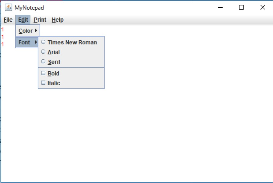Open the File menu
Viewport: 273px width, 183px height.
click(8, 20)
